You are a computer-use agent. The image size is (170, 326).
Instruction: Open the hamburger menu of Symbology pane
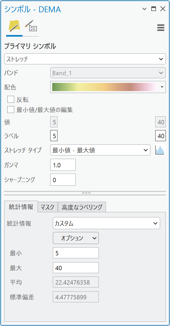pyautogui.click(x=161, y=28)
